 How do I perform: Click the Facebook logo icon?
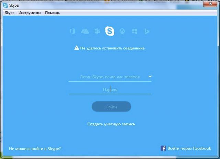(x=163, y=148)
